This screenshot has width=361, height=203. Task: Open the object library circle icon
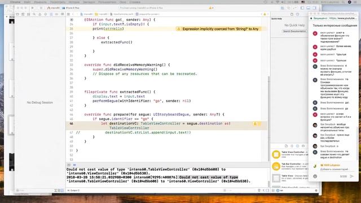tap(297, 146)
